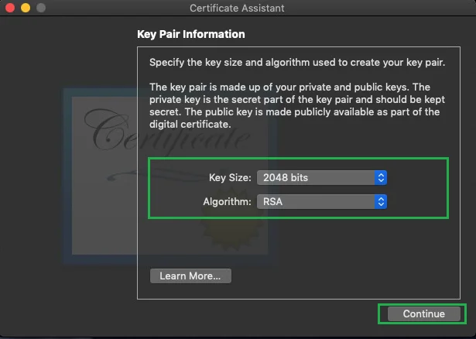Click the Key Size label
This screenshot has height=339, width=476.
tap(230, 177)
